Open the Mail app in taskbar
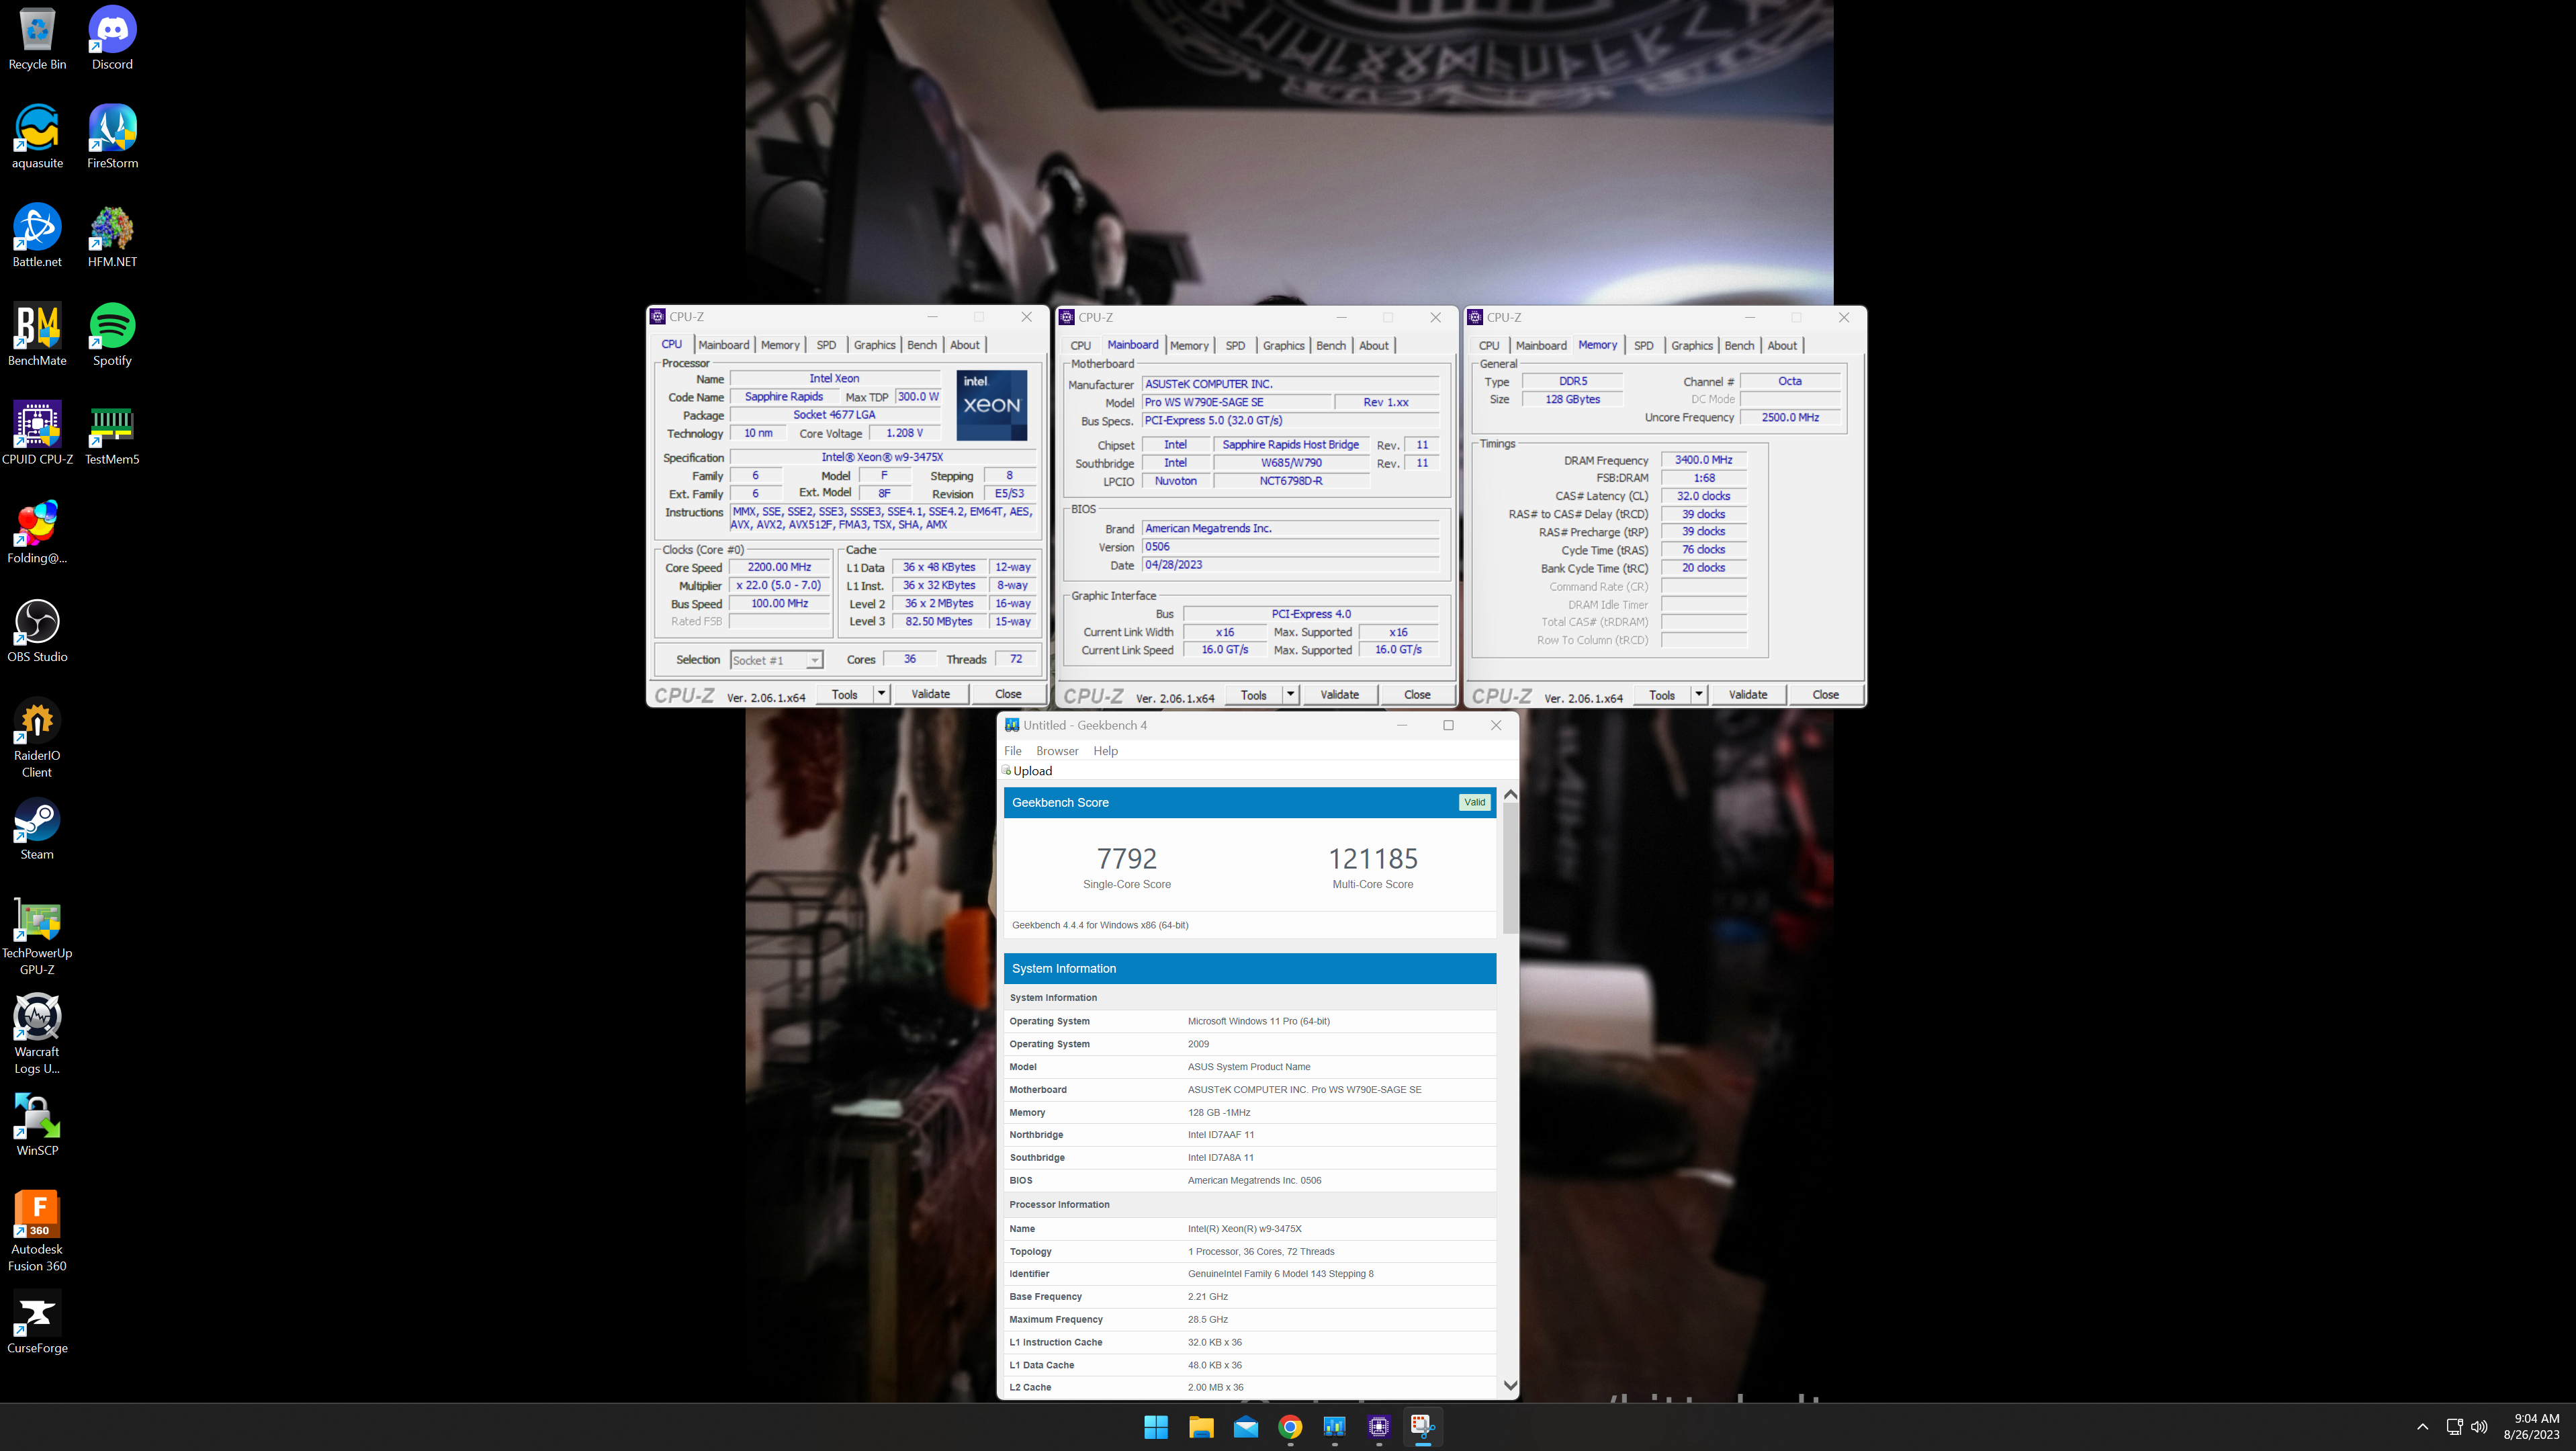 pyautogui.click(x=1246, y=1427)
